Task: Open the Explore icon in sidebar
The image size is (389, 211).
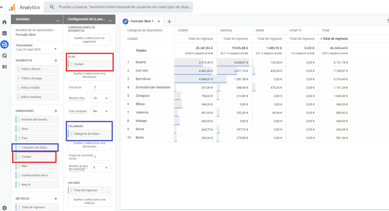Action: pyautogui.click(x=5, y=45)
